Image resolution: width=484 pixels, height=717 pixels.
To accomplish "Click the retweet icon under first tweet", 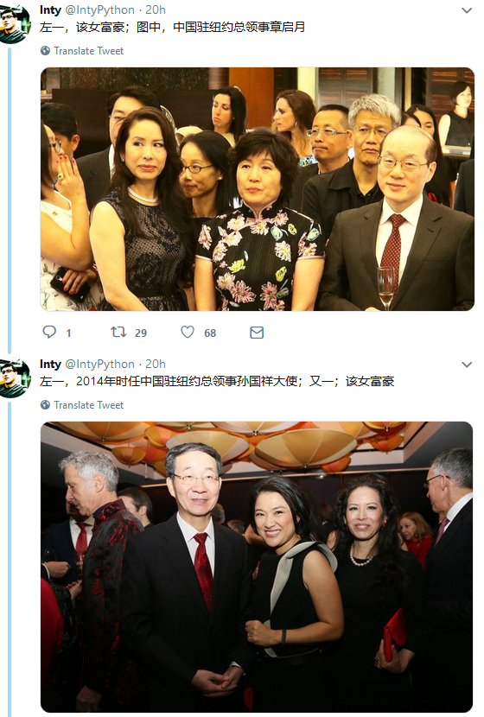I will click(x=118, y=332).
